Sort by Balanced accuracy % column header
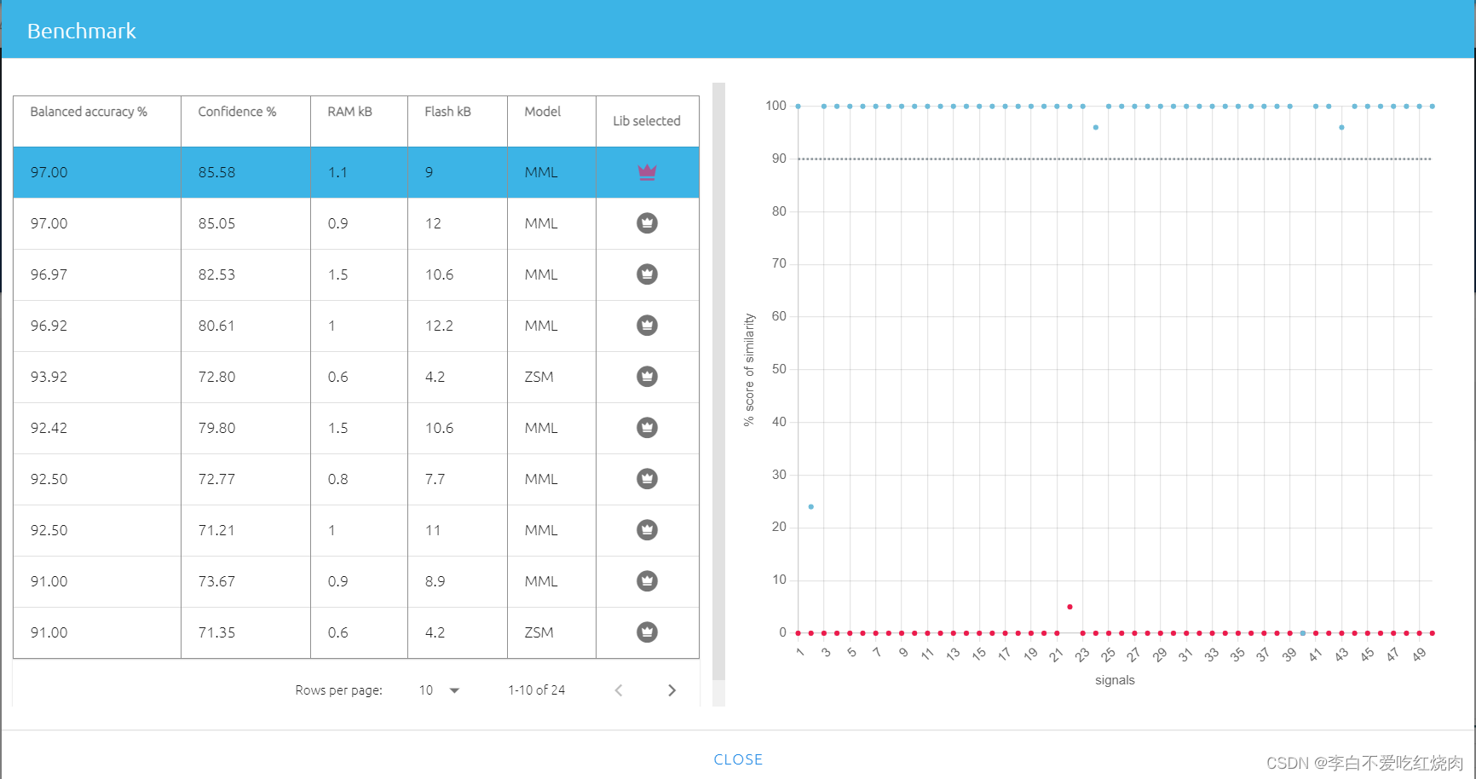 click(x=89, y=112)
